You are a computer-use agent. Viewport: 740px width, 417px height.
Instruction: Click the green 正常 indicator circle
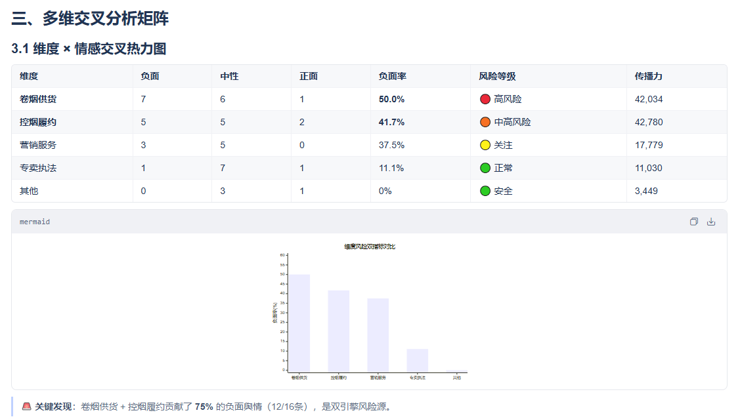point(485,168)
